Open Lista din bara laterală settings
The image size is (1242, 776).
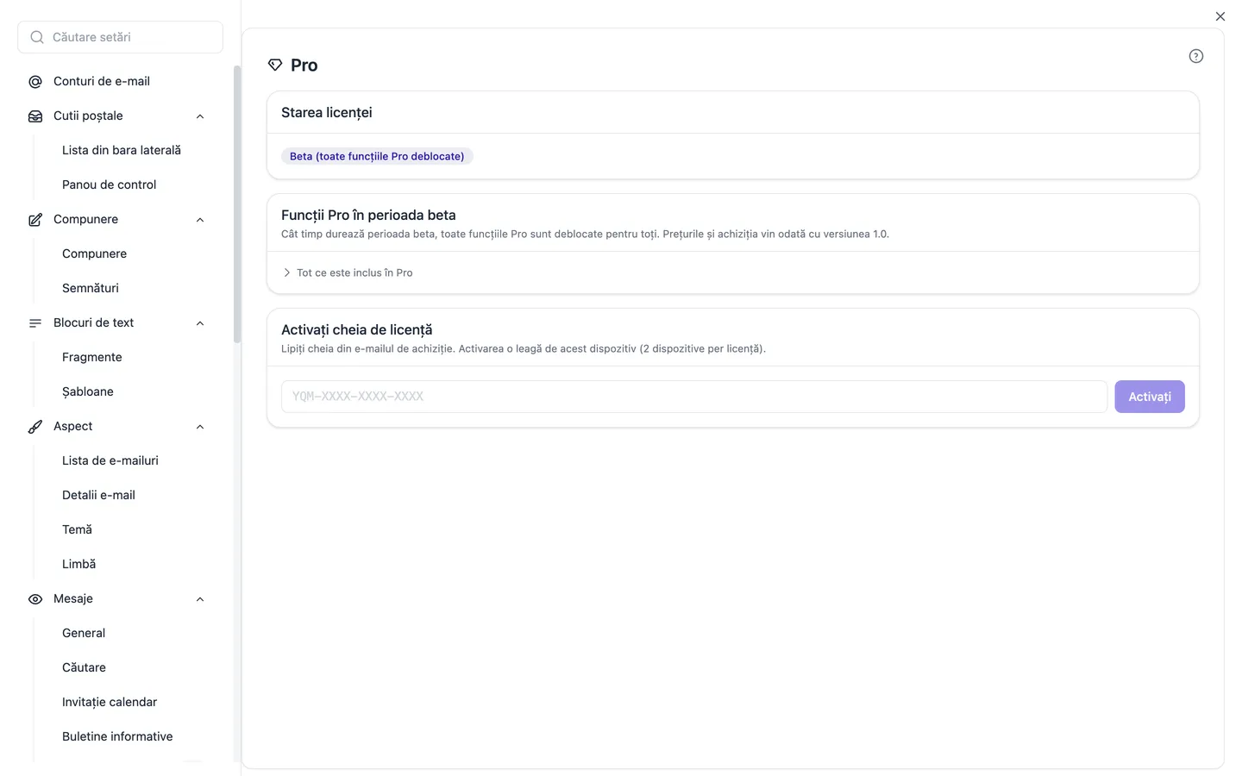point(122,150)
